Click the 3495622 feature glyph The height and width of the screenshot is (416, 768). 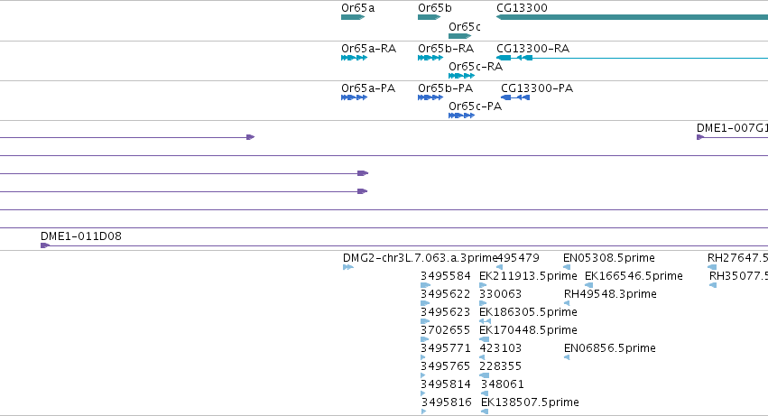[425, 303]
